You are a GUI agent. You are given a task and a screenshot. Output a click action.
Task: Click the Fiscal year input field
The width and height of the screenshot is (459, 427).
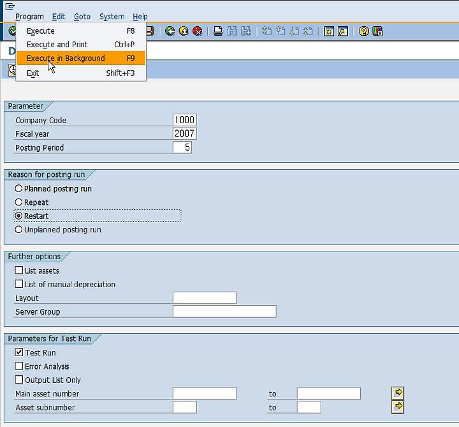[x=185, y=133]
